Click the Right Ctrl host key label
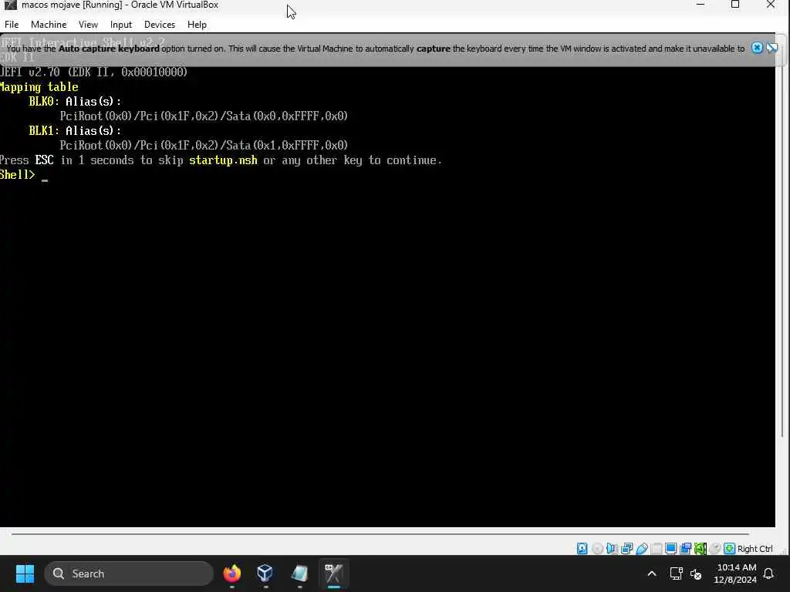 tap(755, 549)
